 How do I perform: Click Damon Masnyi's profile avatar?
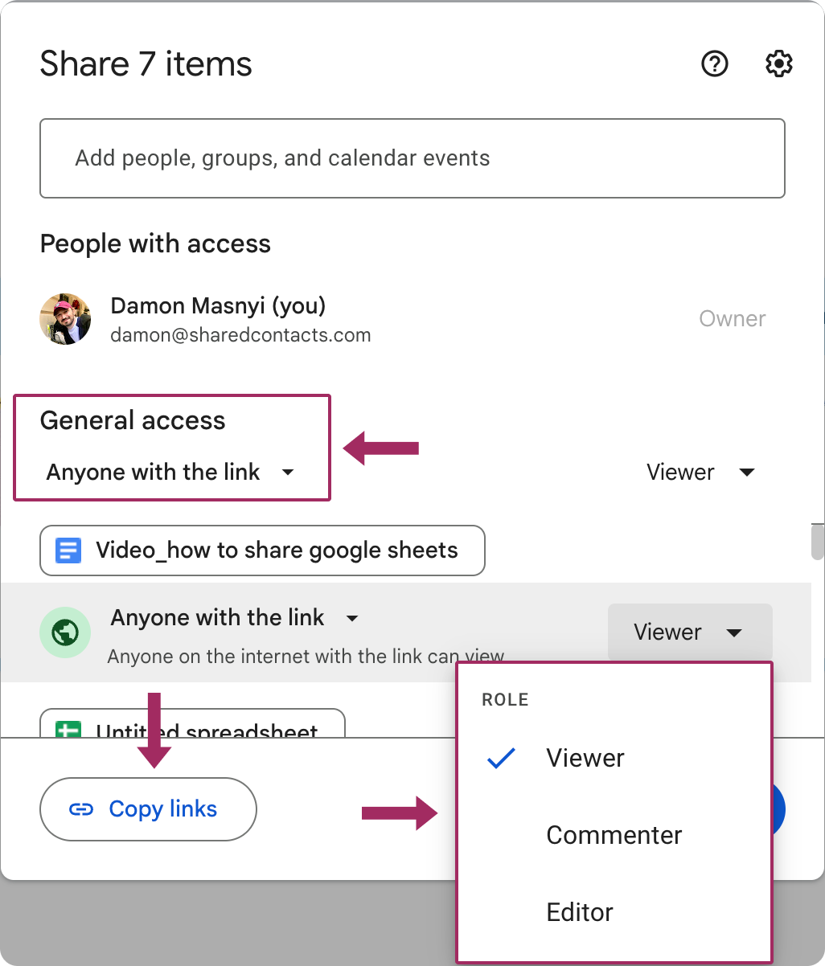(x=65, y=319)
